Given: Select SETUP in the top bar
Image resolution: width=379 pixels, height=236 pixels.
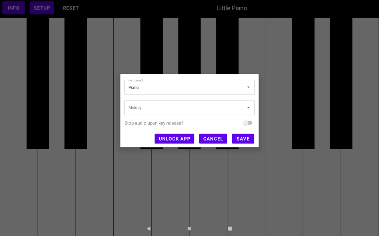Looking at the screenshot, I should point(42,8).
